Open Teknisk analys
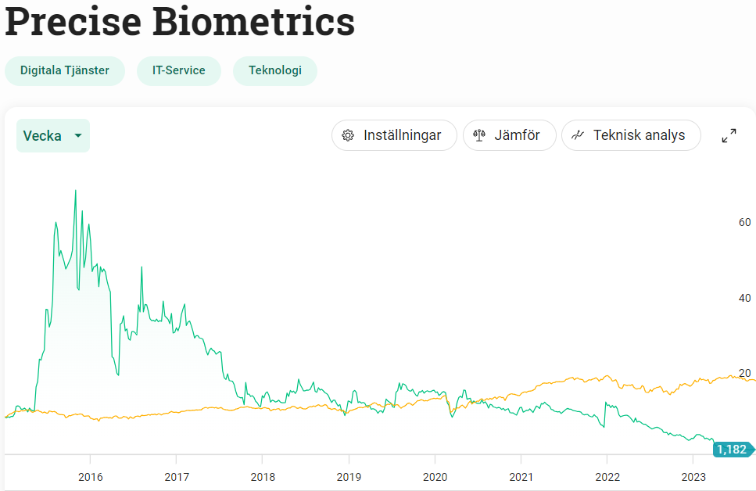This screenshot has height=491, width=756. (631, 135)
